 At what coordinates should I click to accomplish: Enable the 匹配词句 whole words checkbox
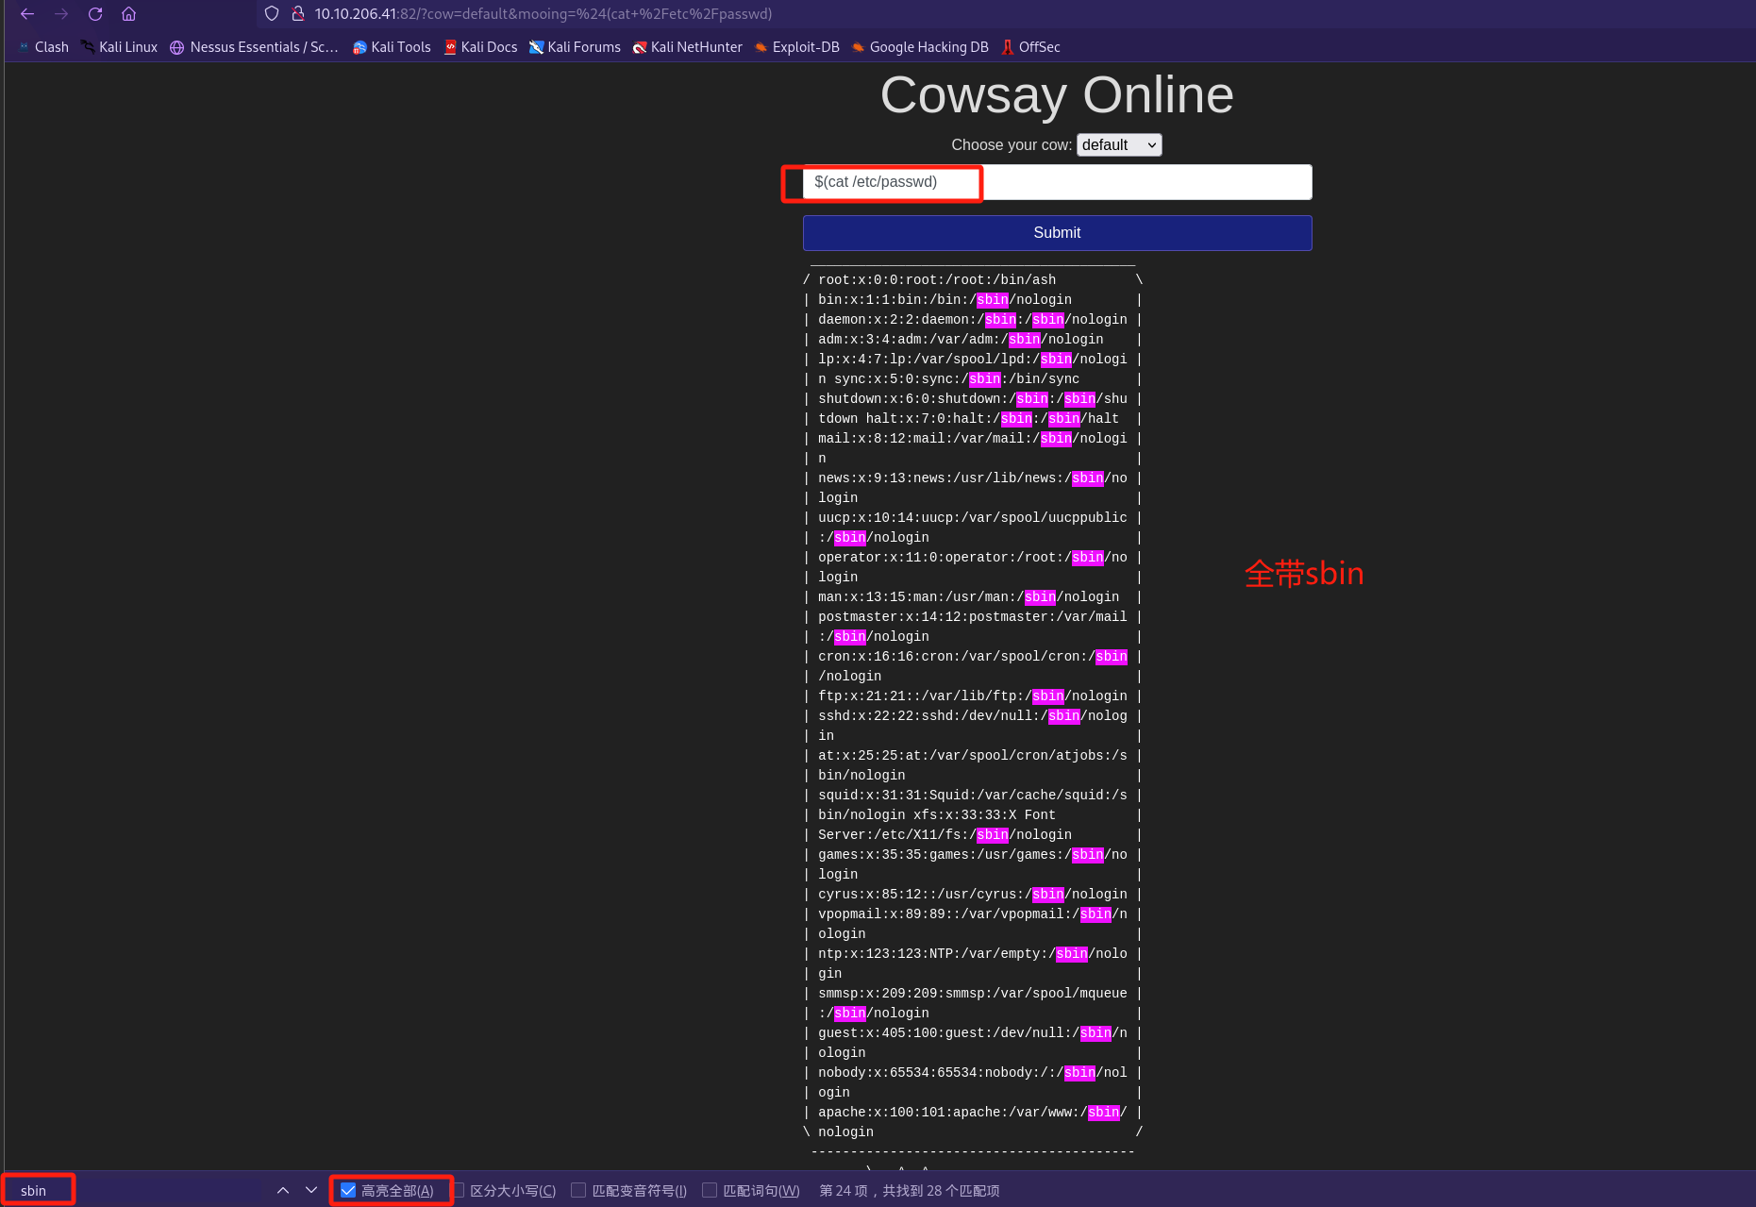point(711,1190)
